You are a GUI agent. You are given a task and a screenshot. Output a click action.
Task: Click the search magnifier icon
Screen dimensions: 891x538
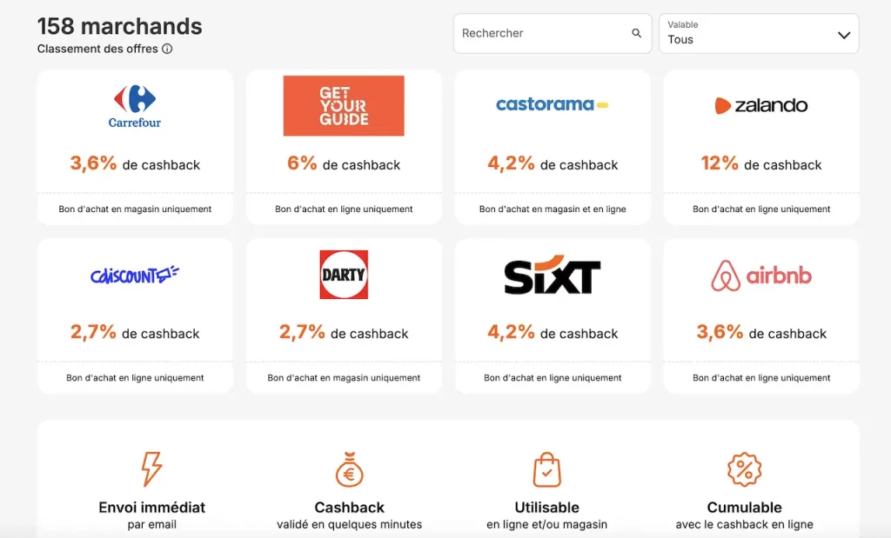click(x=636, y=34)
